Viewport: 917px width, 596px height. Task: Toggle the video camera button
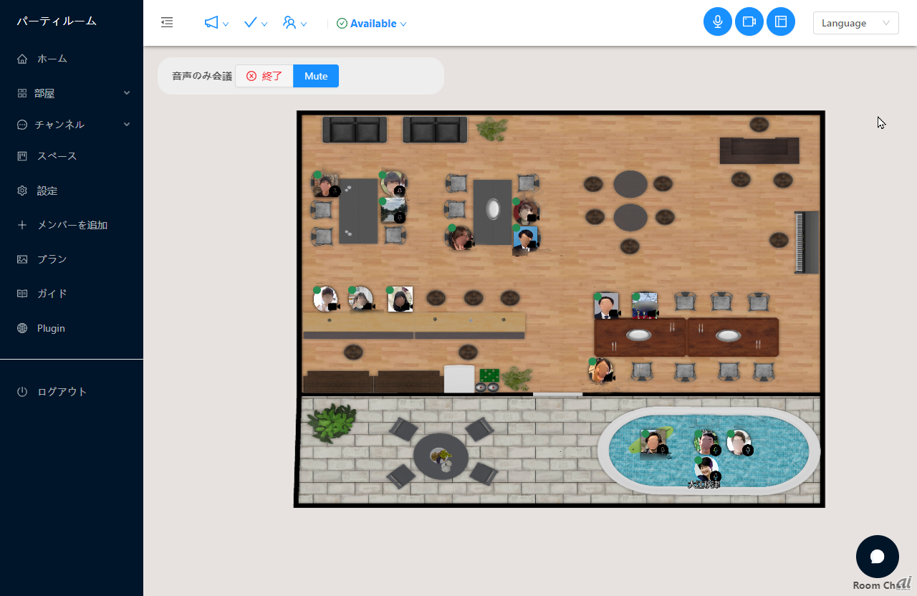coord(749,22)
